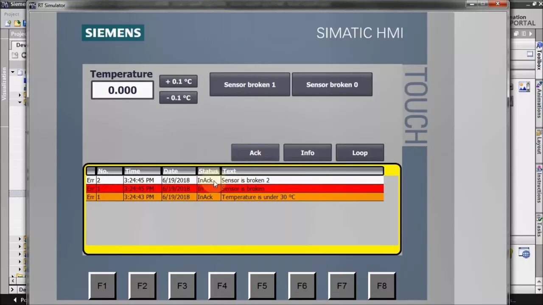Click the scroll left arrow under project tree
This screenshot has height=305, width=543.
tap(12, 280)
